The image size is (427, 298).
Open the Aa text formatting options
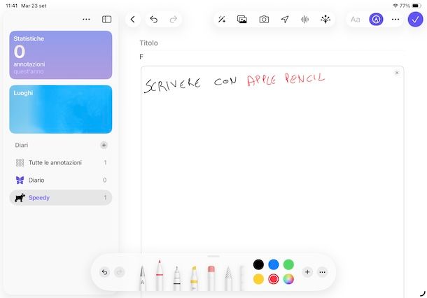point(355,20)
